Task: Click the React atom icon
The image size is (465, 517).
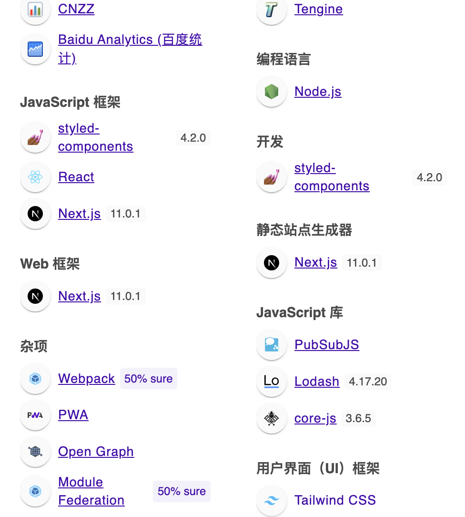Action: pos(35,177)
